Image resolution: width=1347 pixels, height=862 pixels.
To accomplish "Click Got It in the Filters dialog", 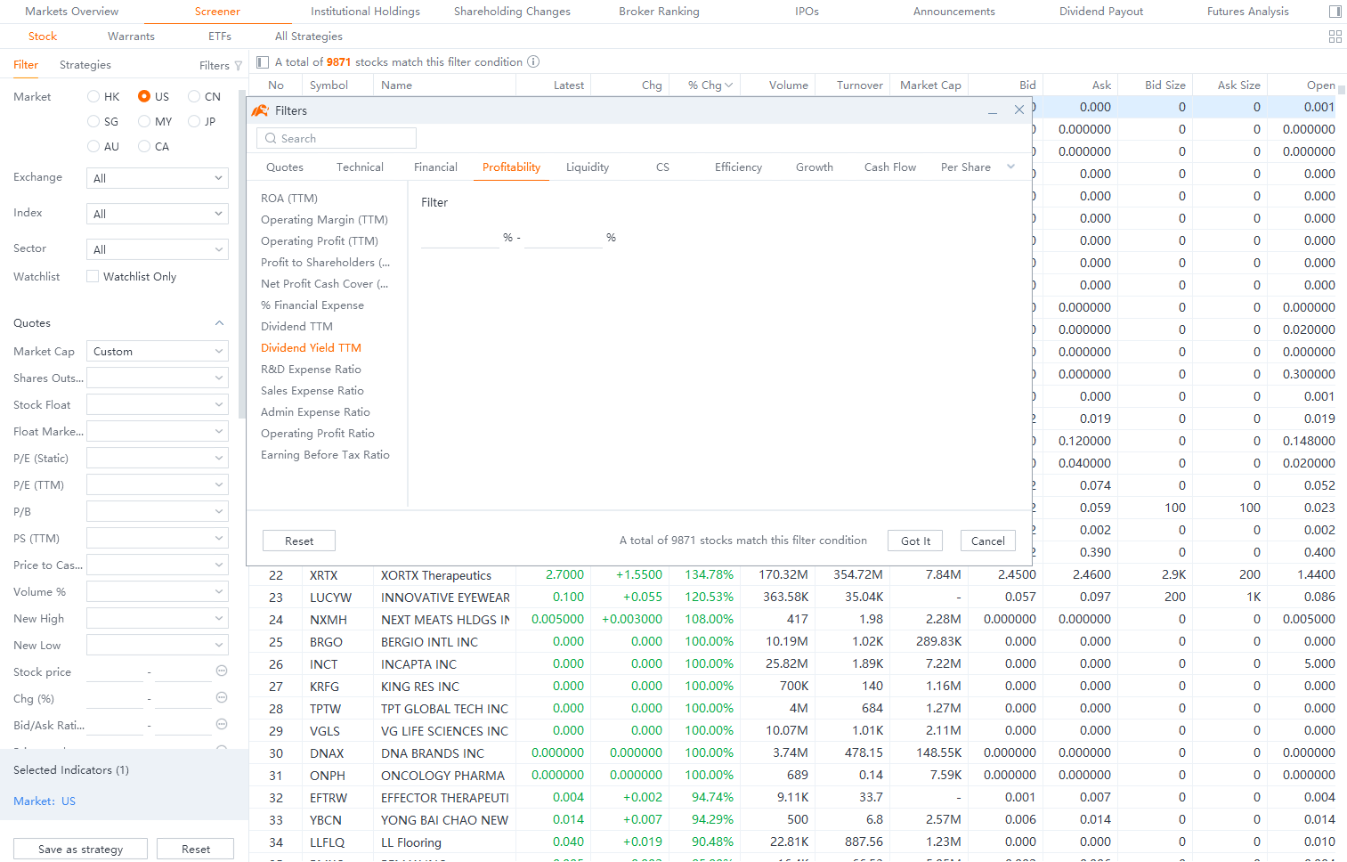I will 915,541.
